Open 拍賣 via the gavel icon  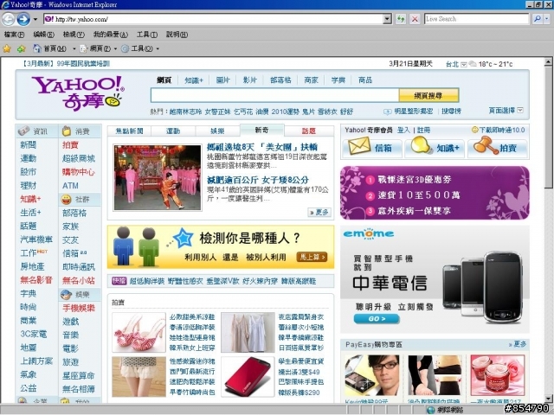pos(485,145)
